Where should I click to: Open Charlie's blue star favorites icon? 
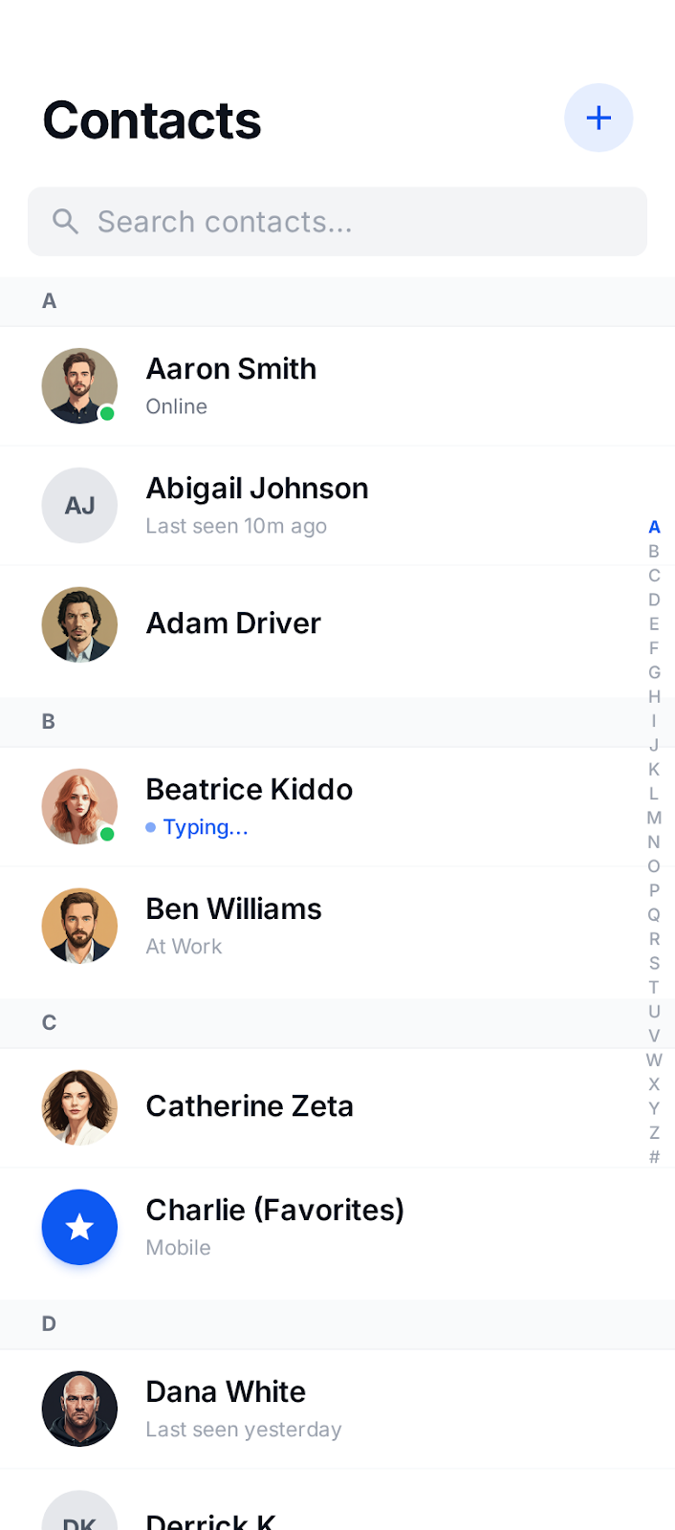79,1227
